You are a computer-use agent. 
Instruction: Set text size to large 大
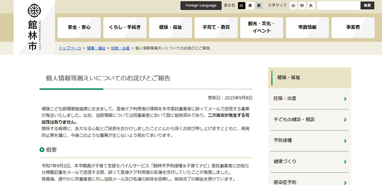tap(311, 6)
